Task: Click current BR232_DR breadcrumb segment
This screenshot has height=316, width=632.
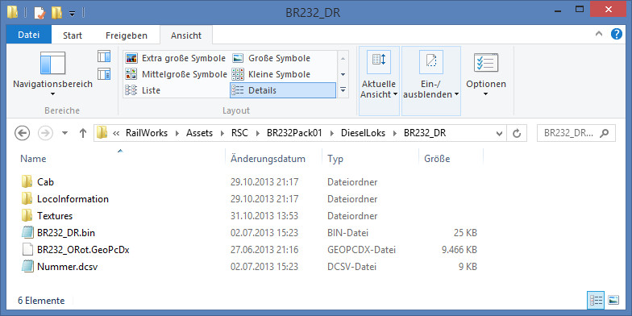Action: 425,133
